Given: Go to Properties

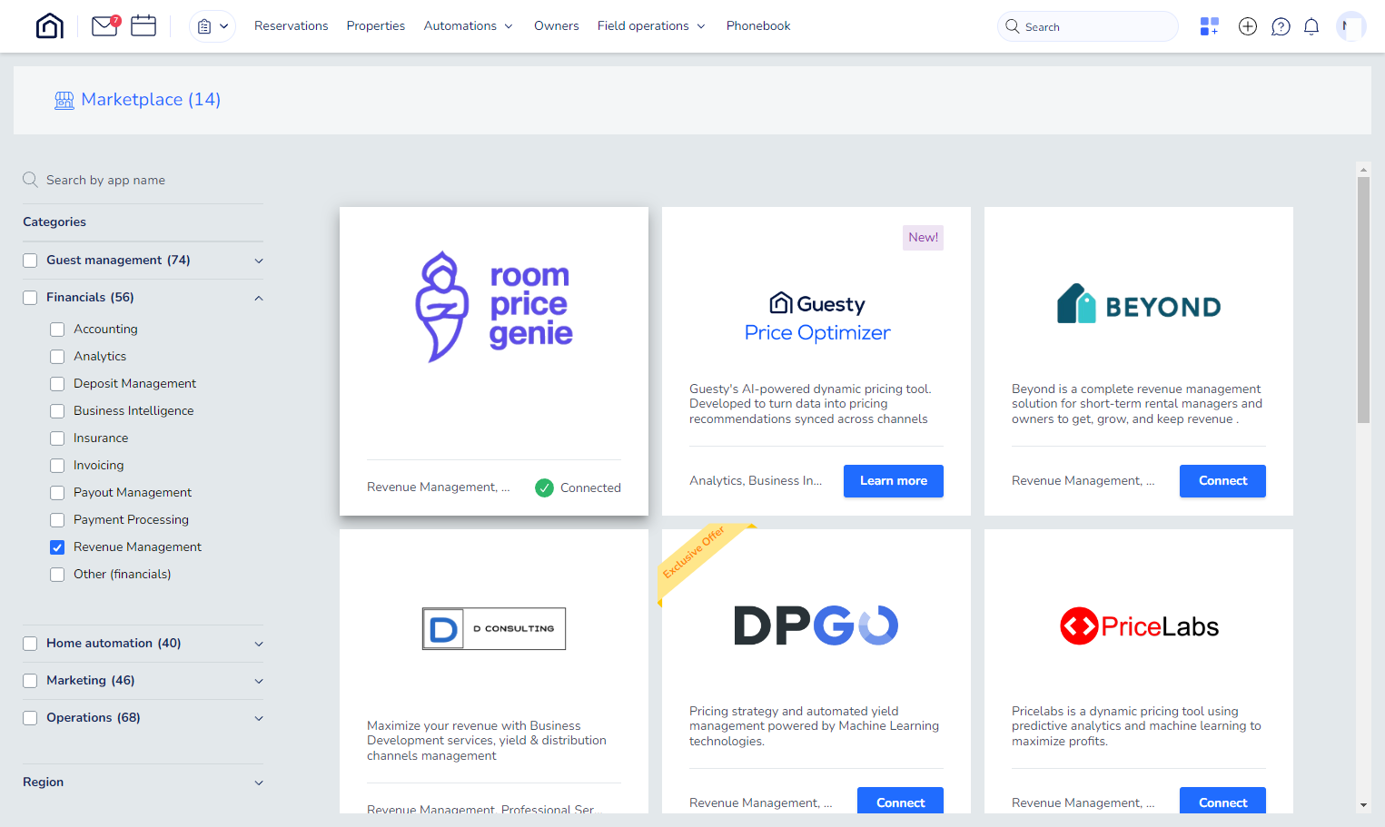Looking at the screenshot, I should (376, 26).
